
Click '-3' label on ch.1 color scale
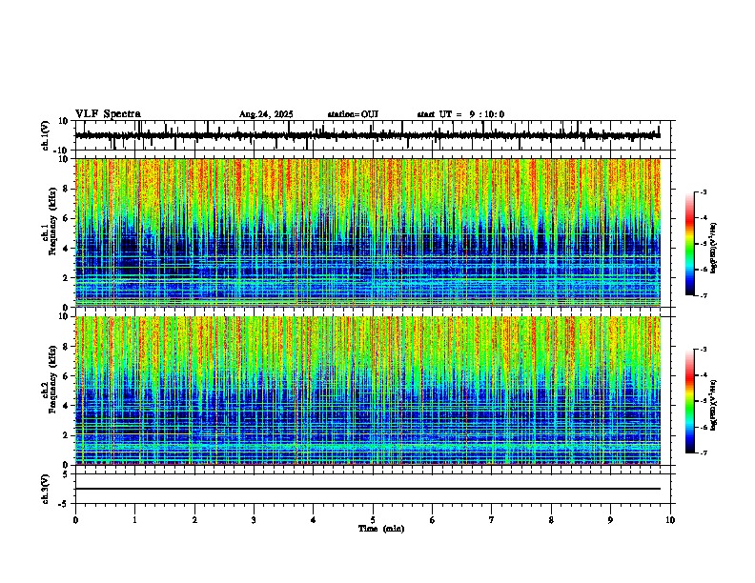703,192
